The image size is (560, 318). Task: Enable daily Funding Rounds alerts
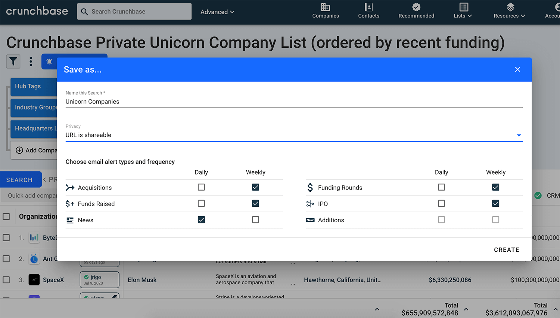pos(441,187)
